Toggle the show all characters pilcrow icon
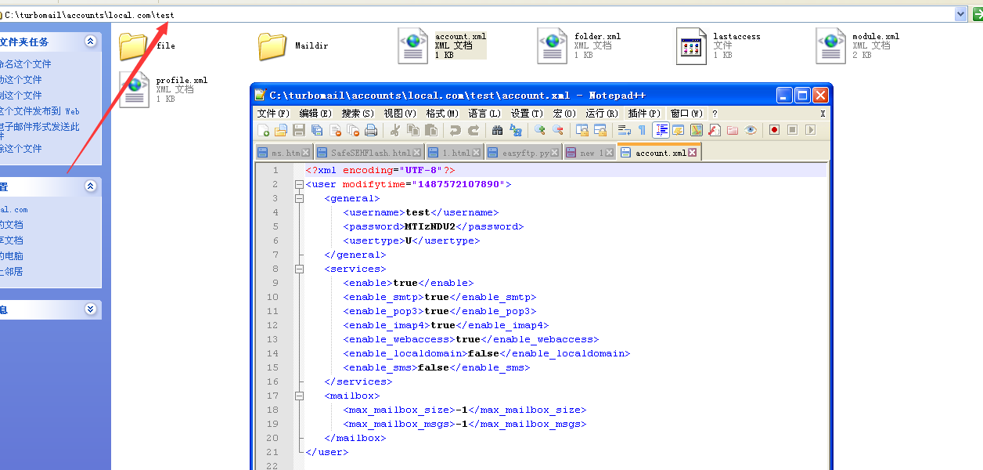983x470 pixels. 642,130
